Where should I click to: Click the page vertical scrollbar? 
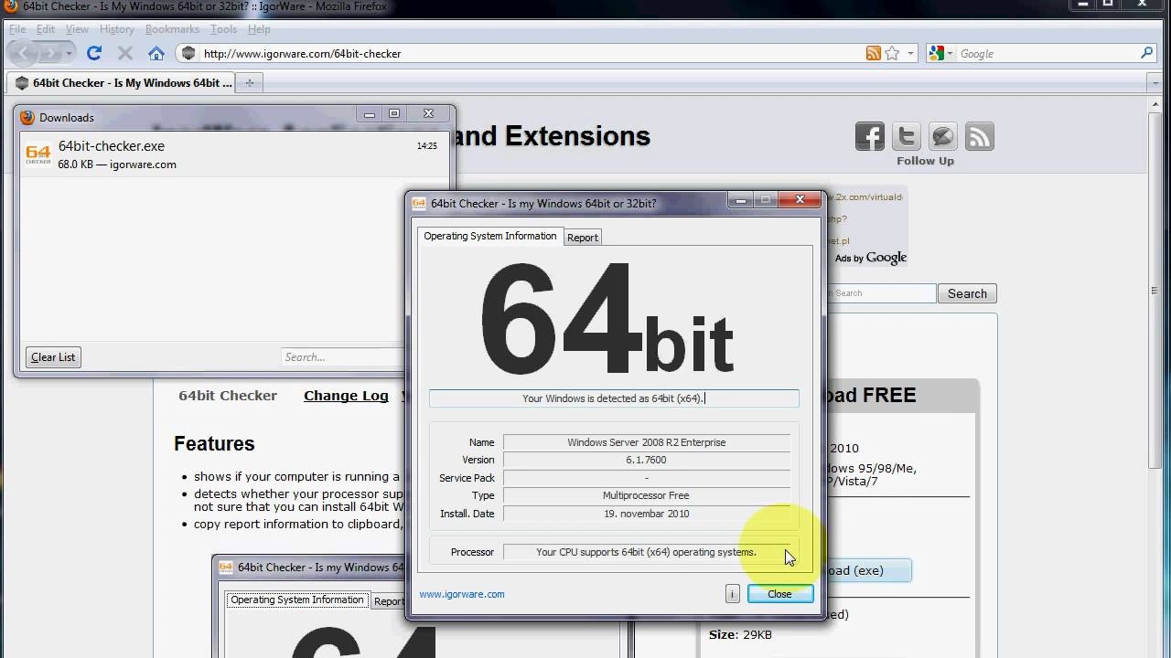pyautogui.click(x=1155, y=292)
